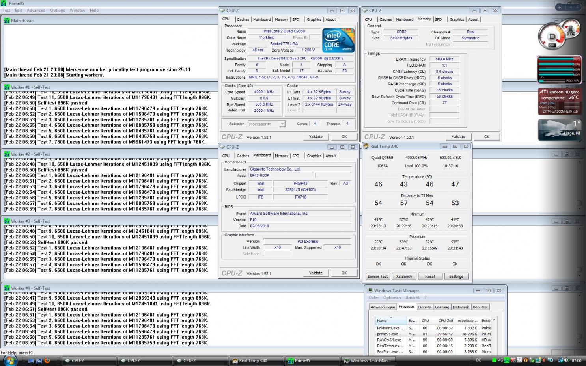This screenshot has height=366, width=586.
Task: Click Windows Task-Manager taskbar button
Action: [368, 360]
